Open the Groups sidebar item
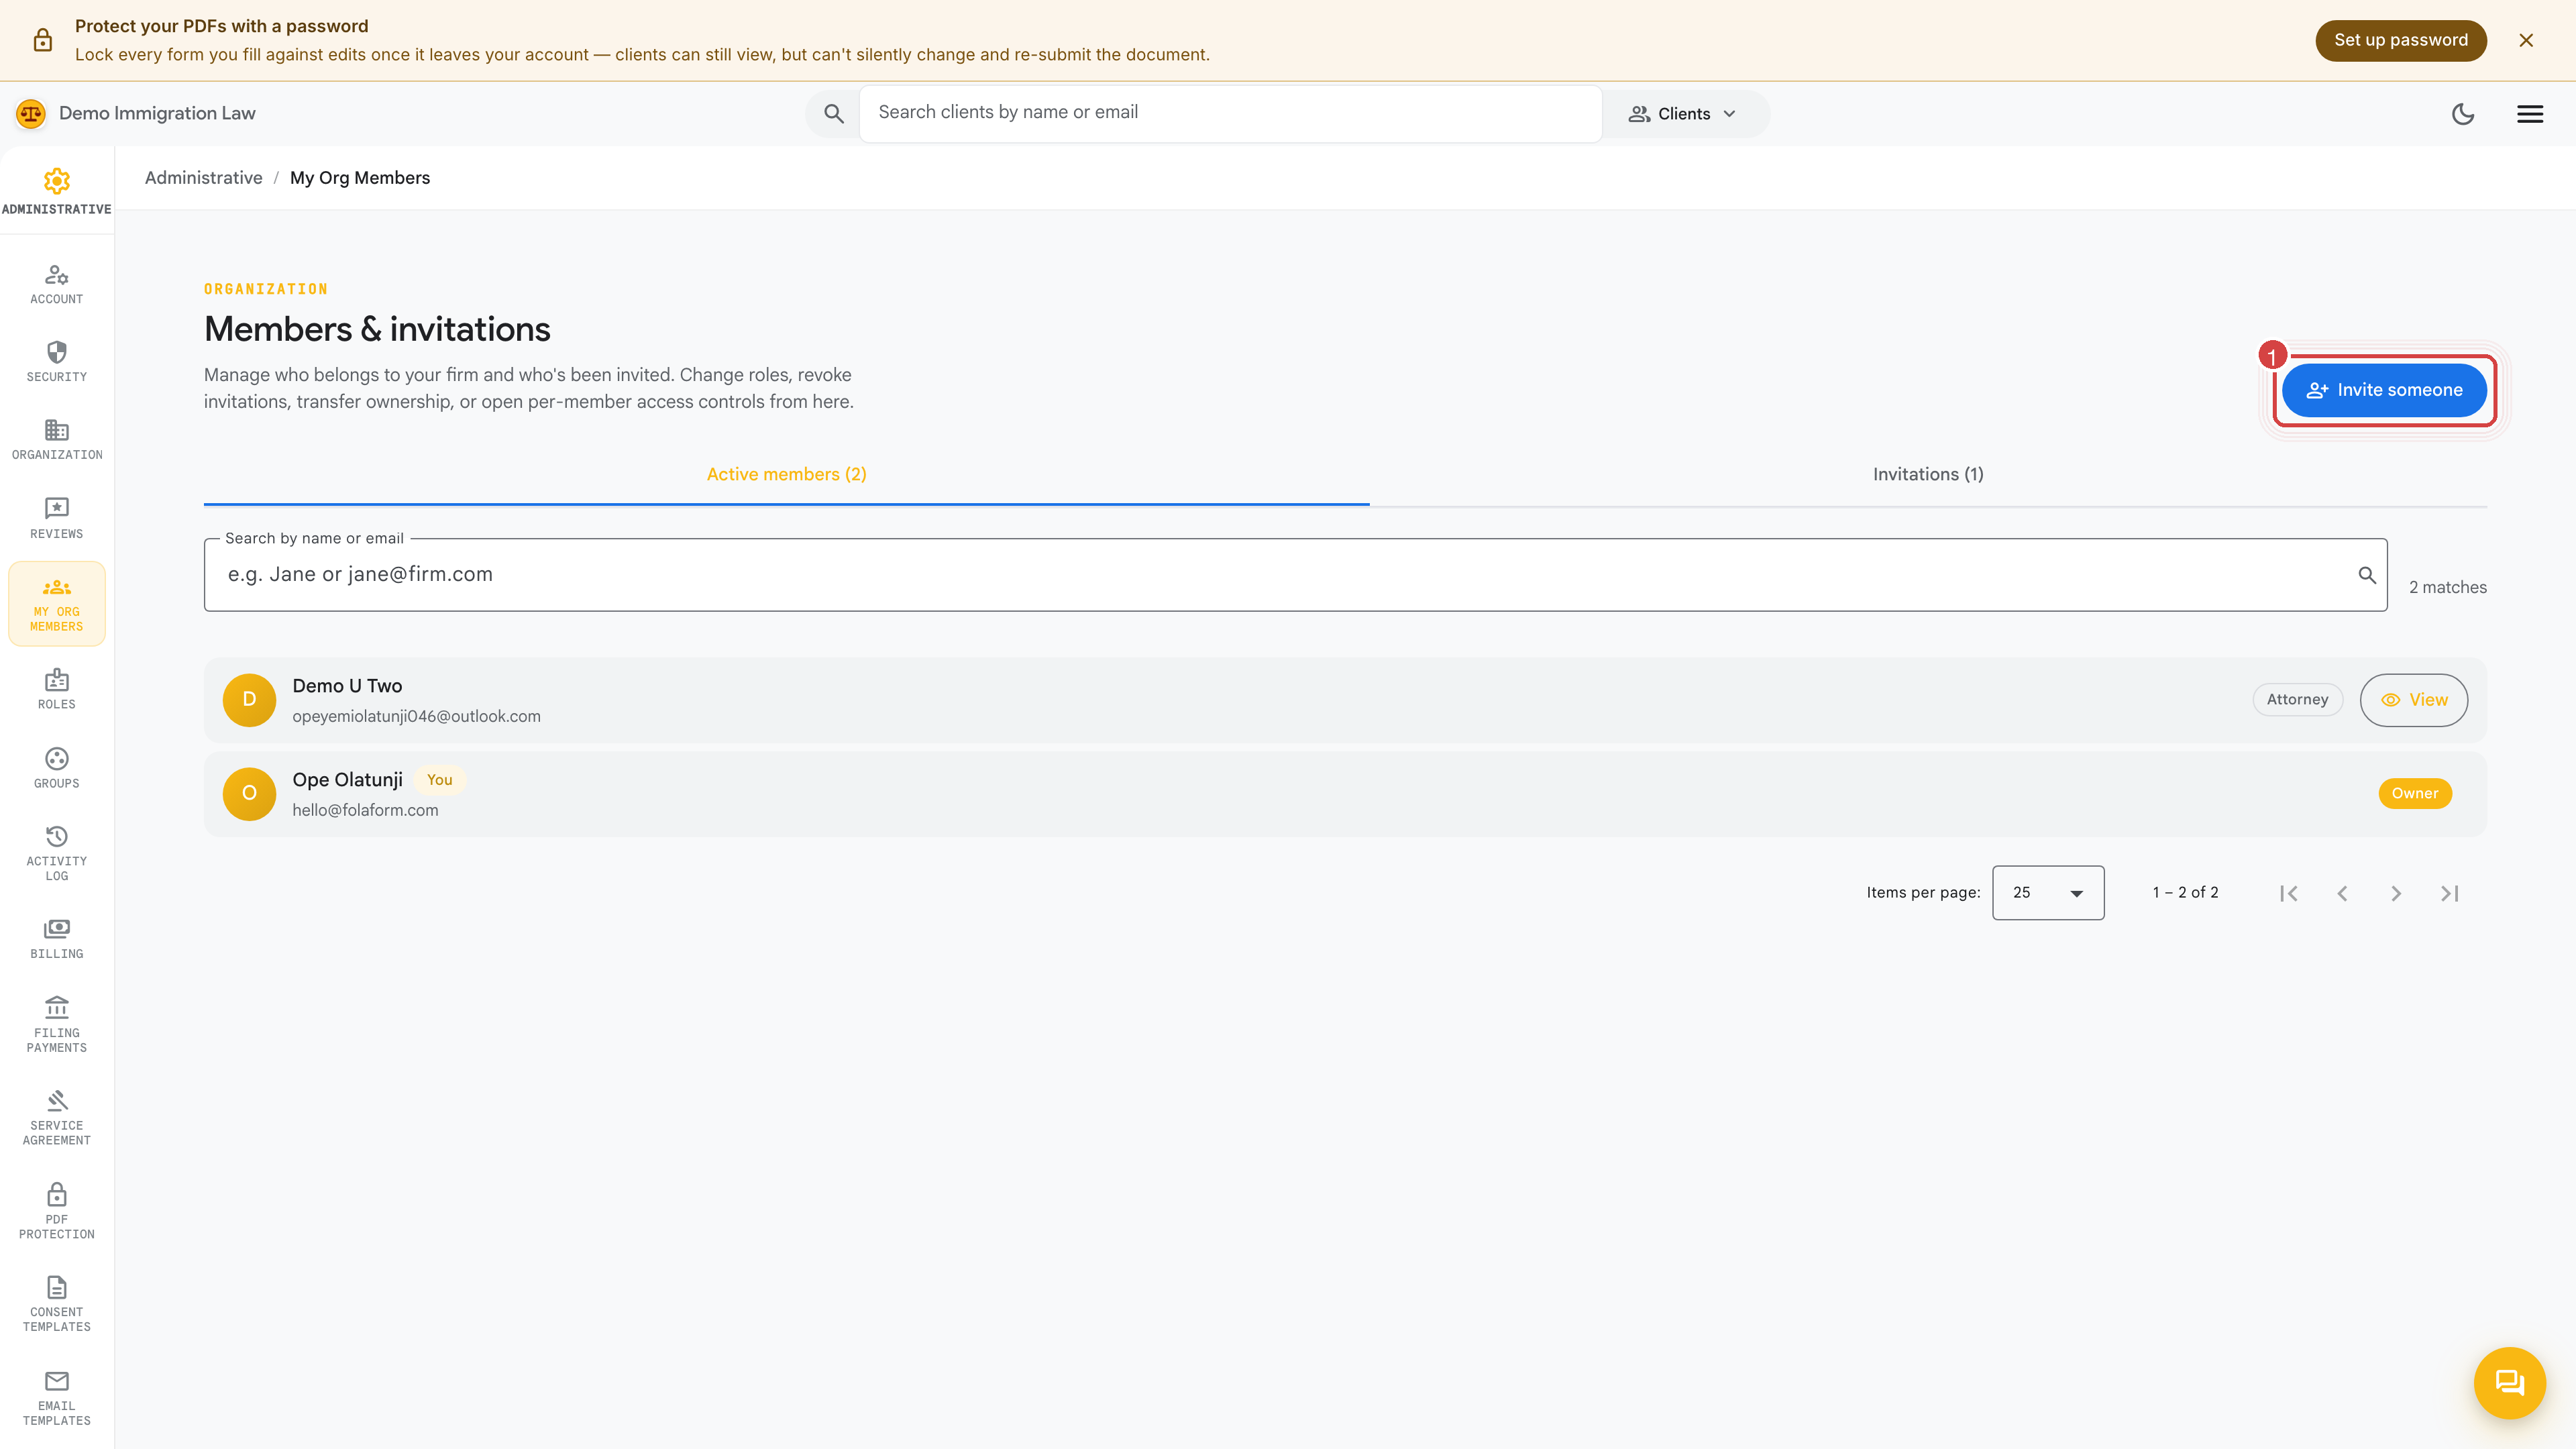 pos(57,768)
